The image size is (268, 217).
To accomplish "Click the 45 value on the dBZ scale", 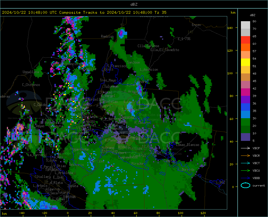I will pyautogui.click(x=254, y=81).
